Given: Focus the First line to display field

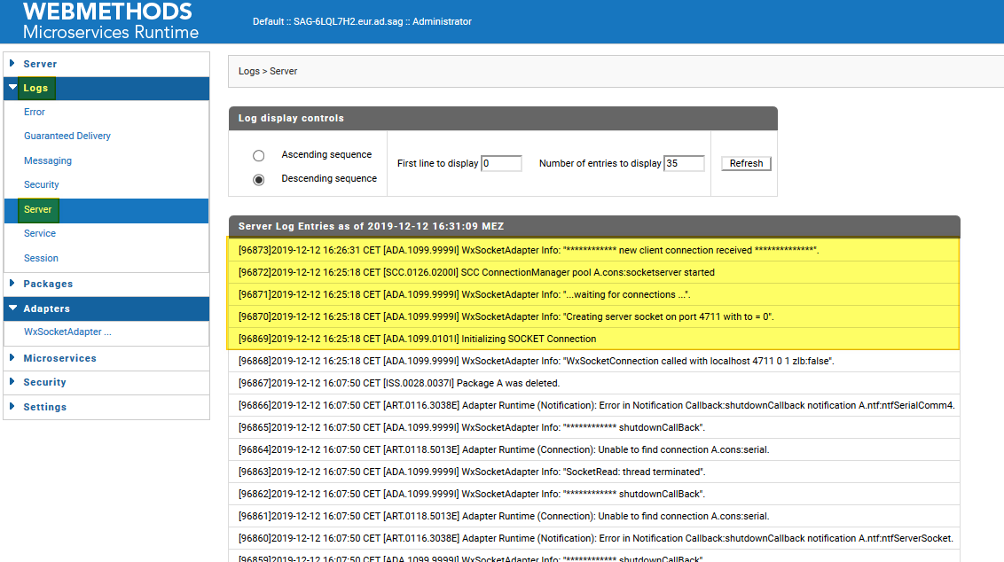Looking at the screenshot, I should (501, 163).
